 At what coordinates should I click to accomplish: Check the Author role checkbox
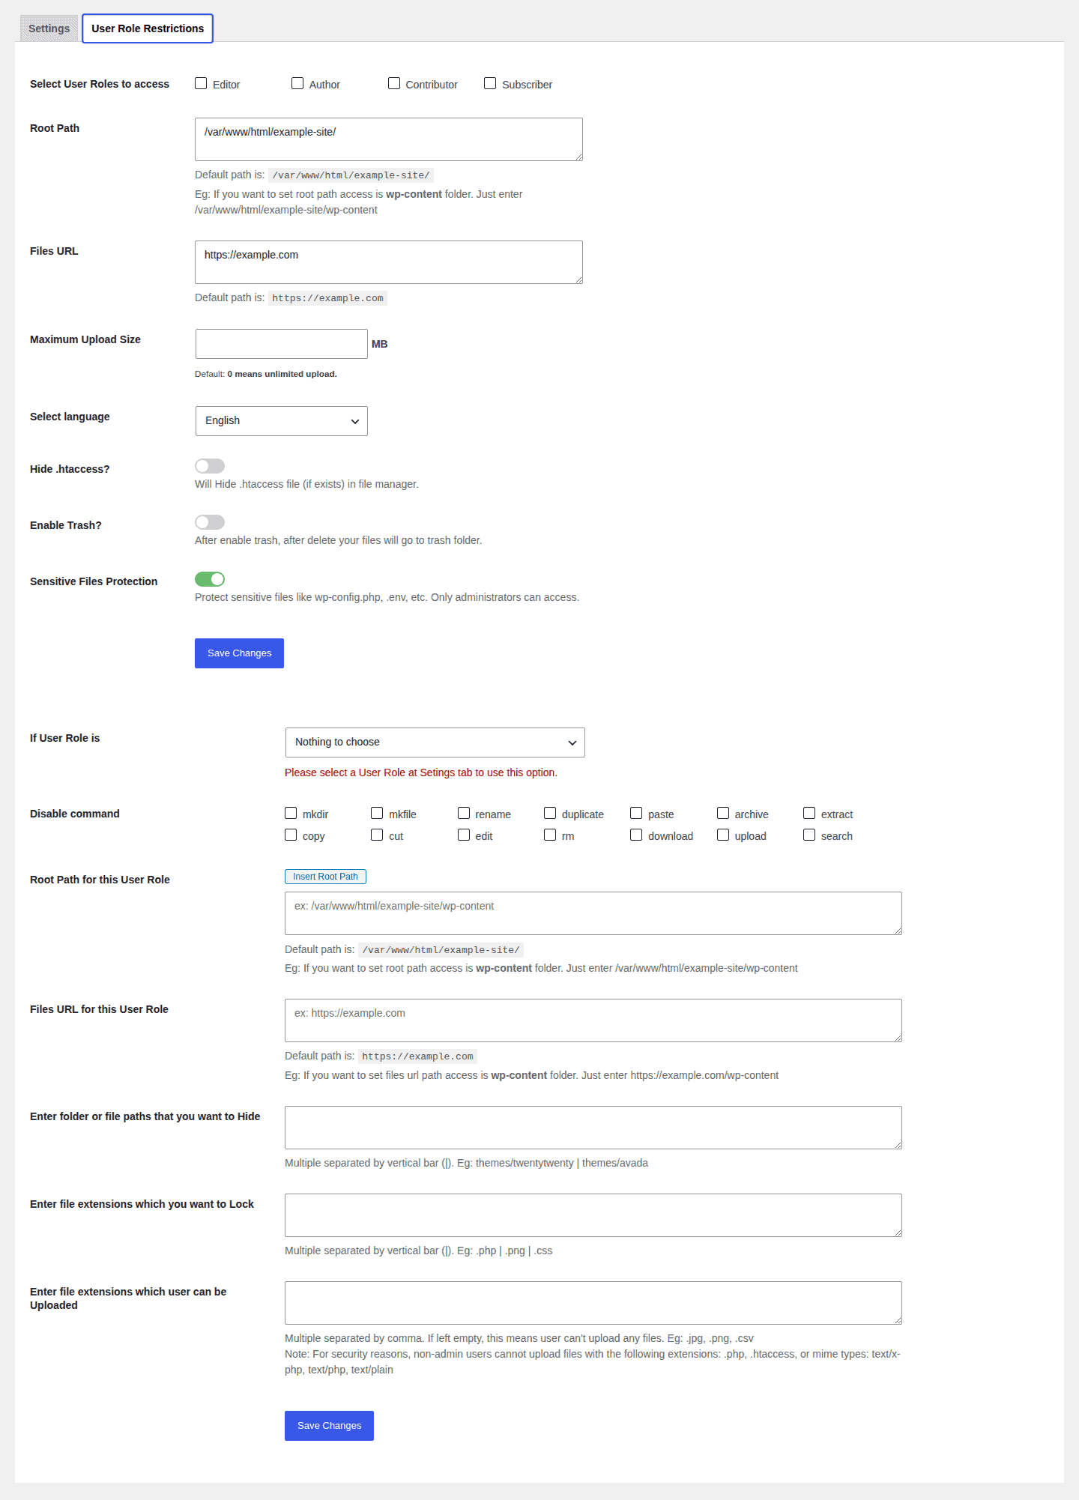pos(297,83)
